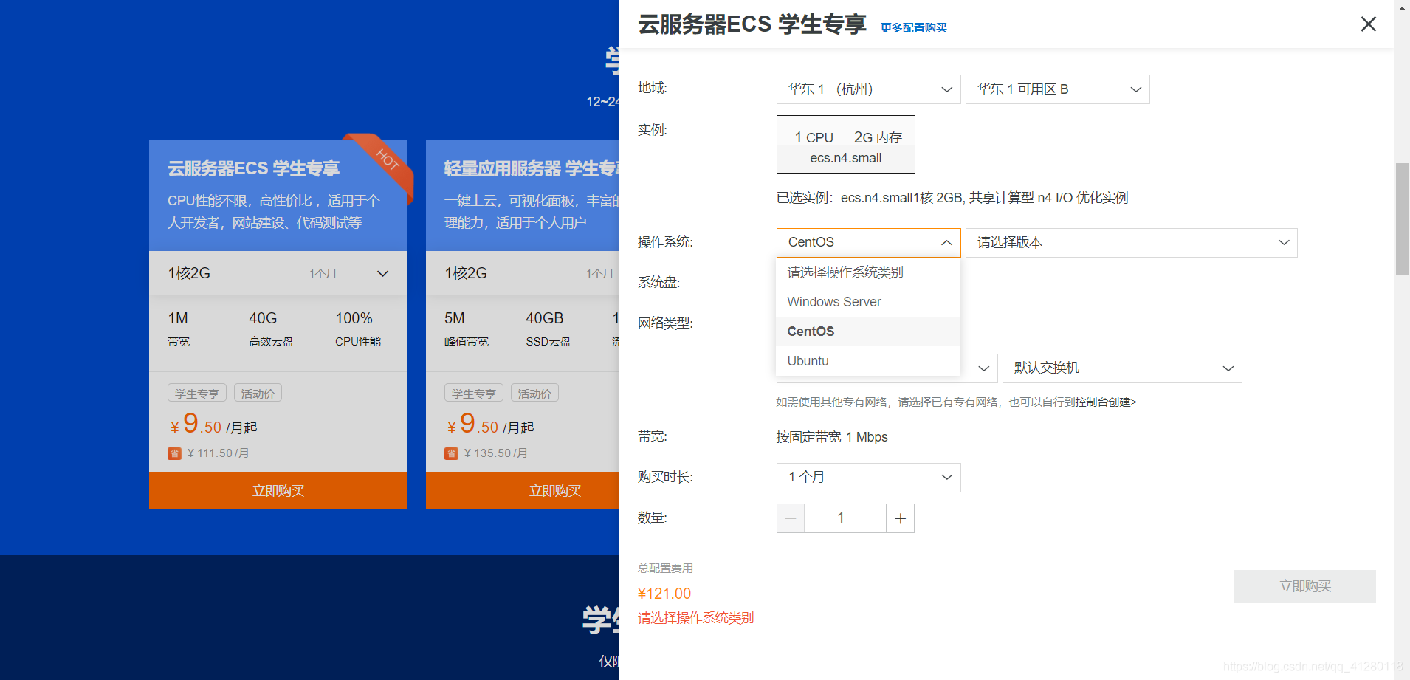Open the 1 个月 purchase duration dropdown
1410x680 pixels.
pos(868,478)
